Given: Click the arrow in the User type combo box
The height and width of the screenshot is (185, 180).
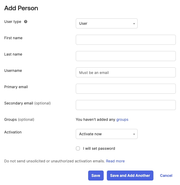Looking at the screenshot, I should pos(134,24).
